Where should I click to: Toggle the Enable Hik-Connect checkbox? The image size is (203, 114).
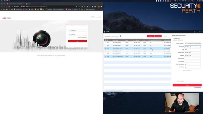(x=174, y=40)
